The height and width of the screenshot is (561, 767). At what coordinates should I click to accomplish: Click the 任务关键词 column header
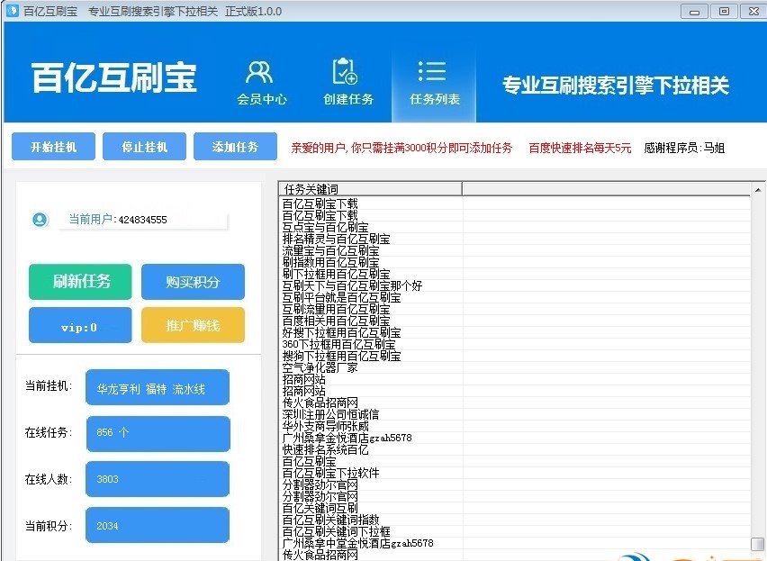pos(370,189)
